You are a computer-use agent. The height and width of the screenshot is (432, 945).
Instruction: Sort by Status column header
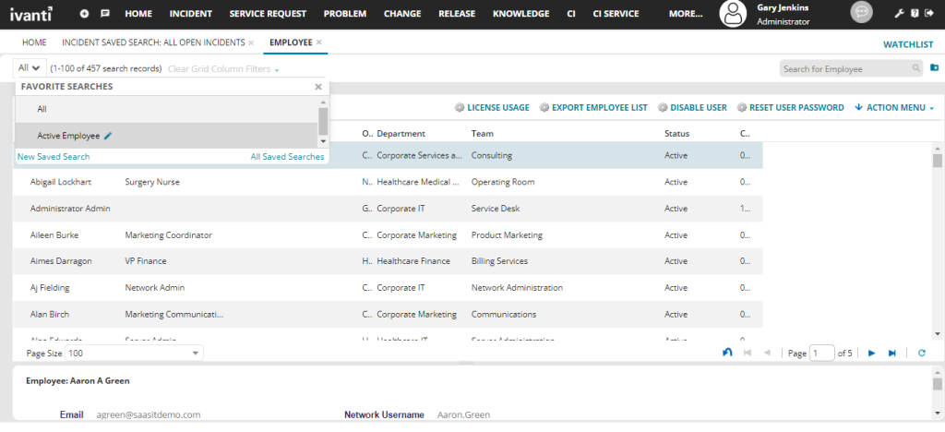tap(676, 134)
